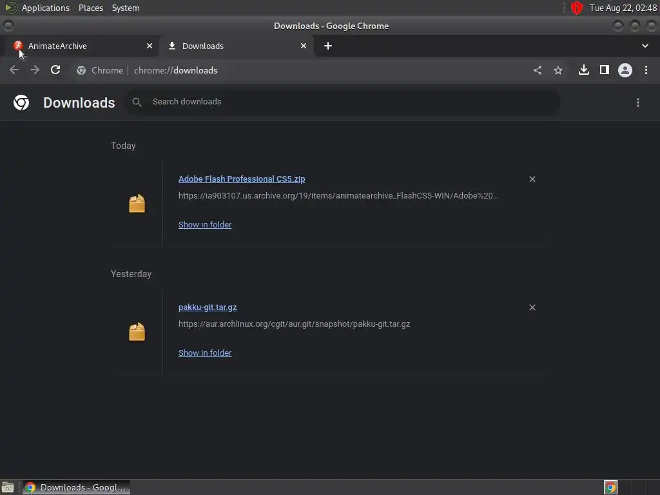This screenshot has height=495, width=660.
Task: Open Chrome's three-dot main menu
Action: point(646,70)
